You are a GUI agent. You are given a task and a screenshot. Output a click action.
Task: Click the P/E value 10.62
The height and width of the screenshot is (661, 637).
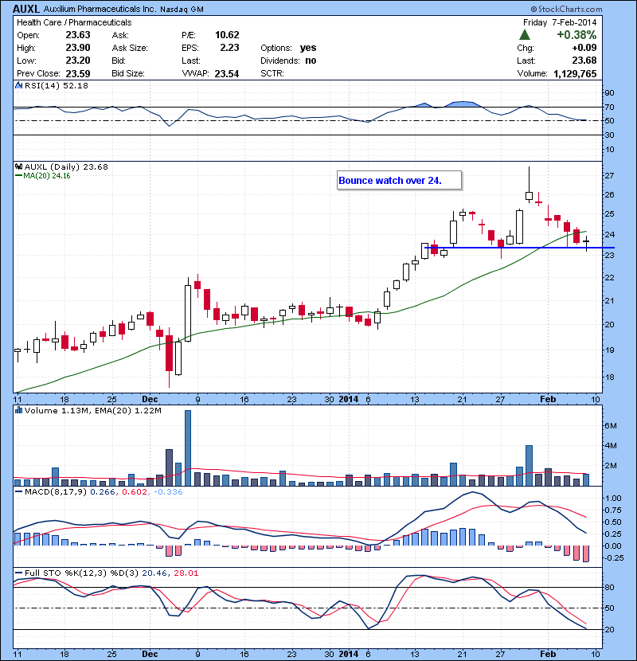pyautogui.click(x=227, y=35)
